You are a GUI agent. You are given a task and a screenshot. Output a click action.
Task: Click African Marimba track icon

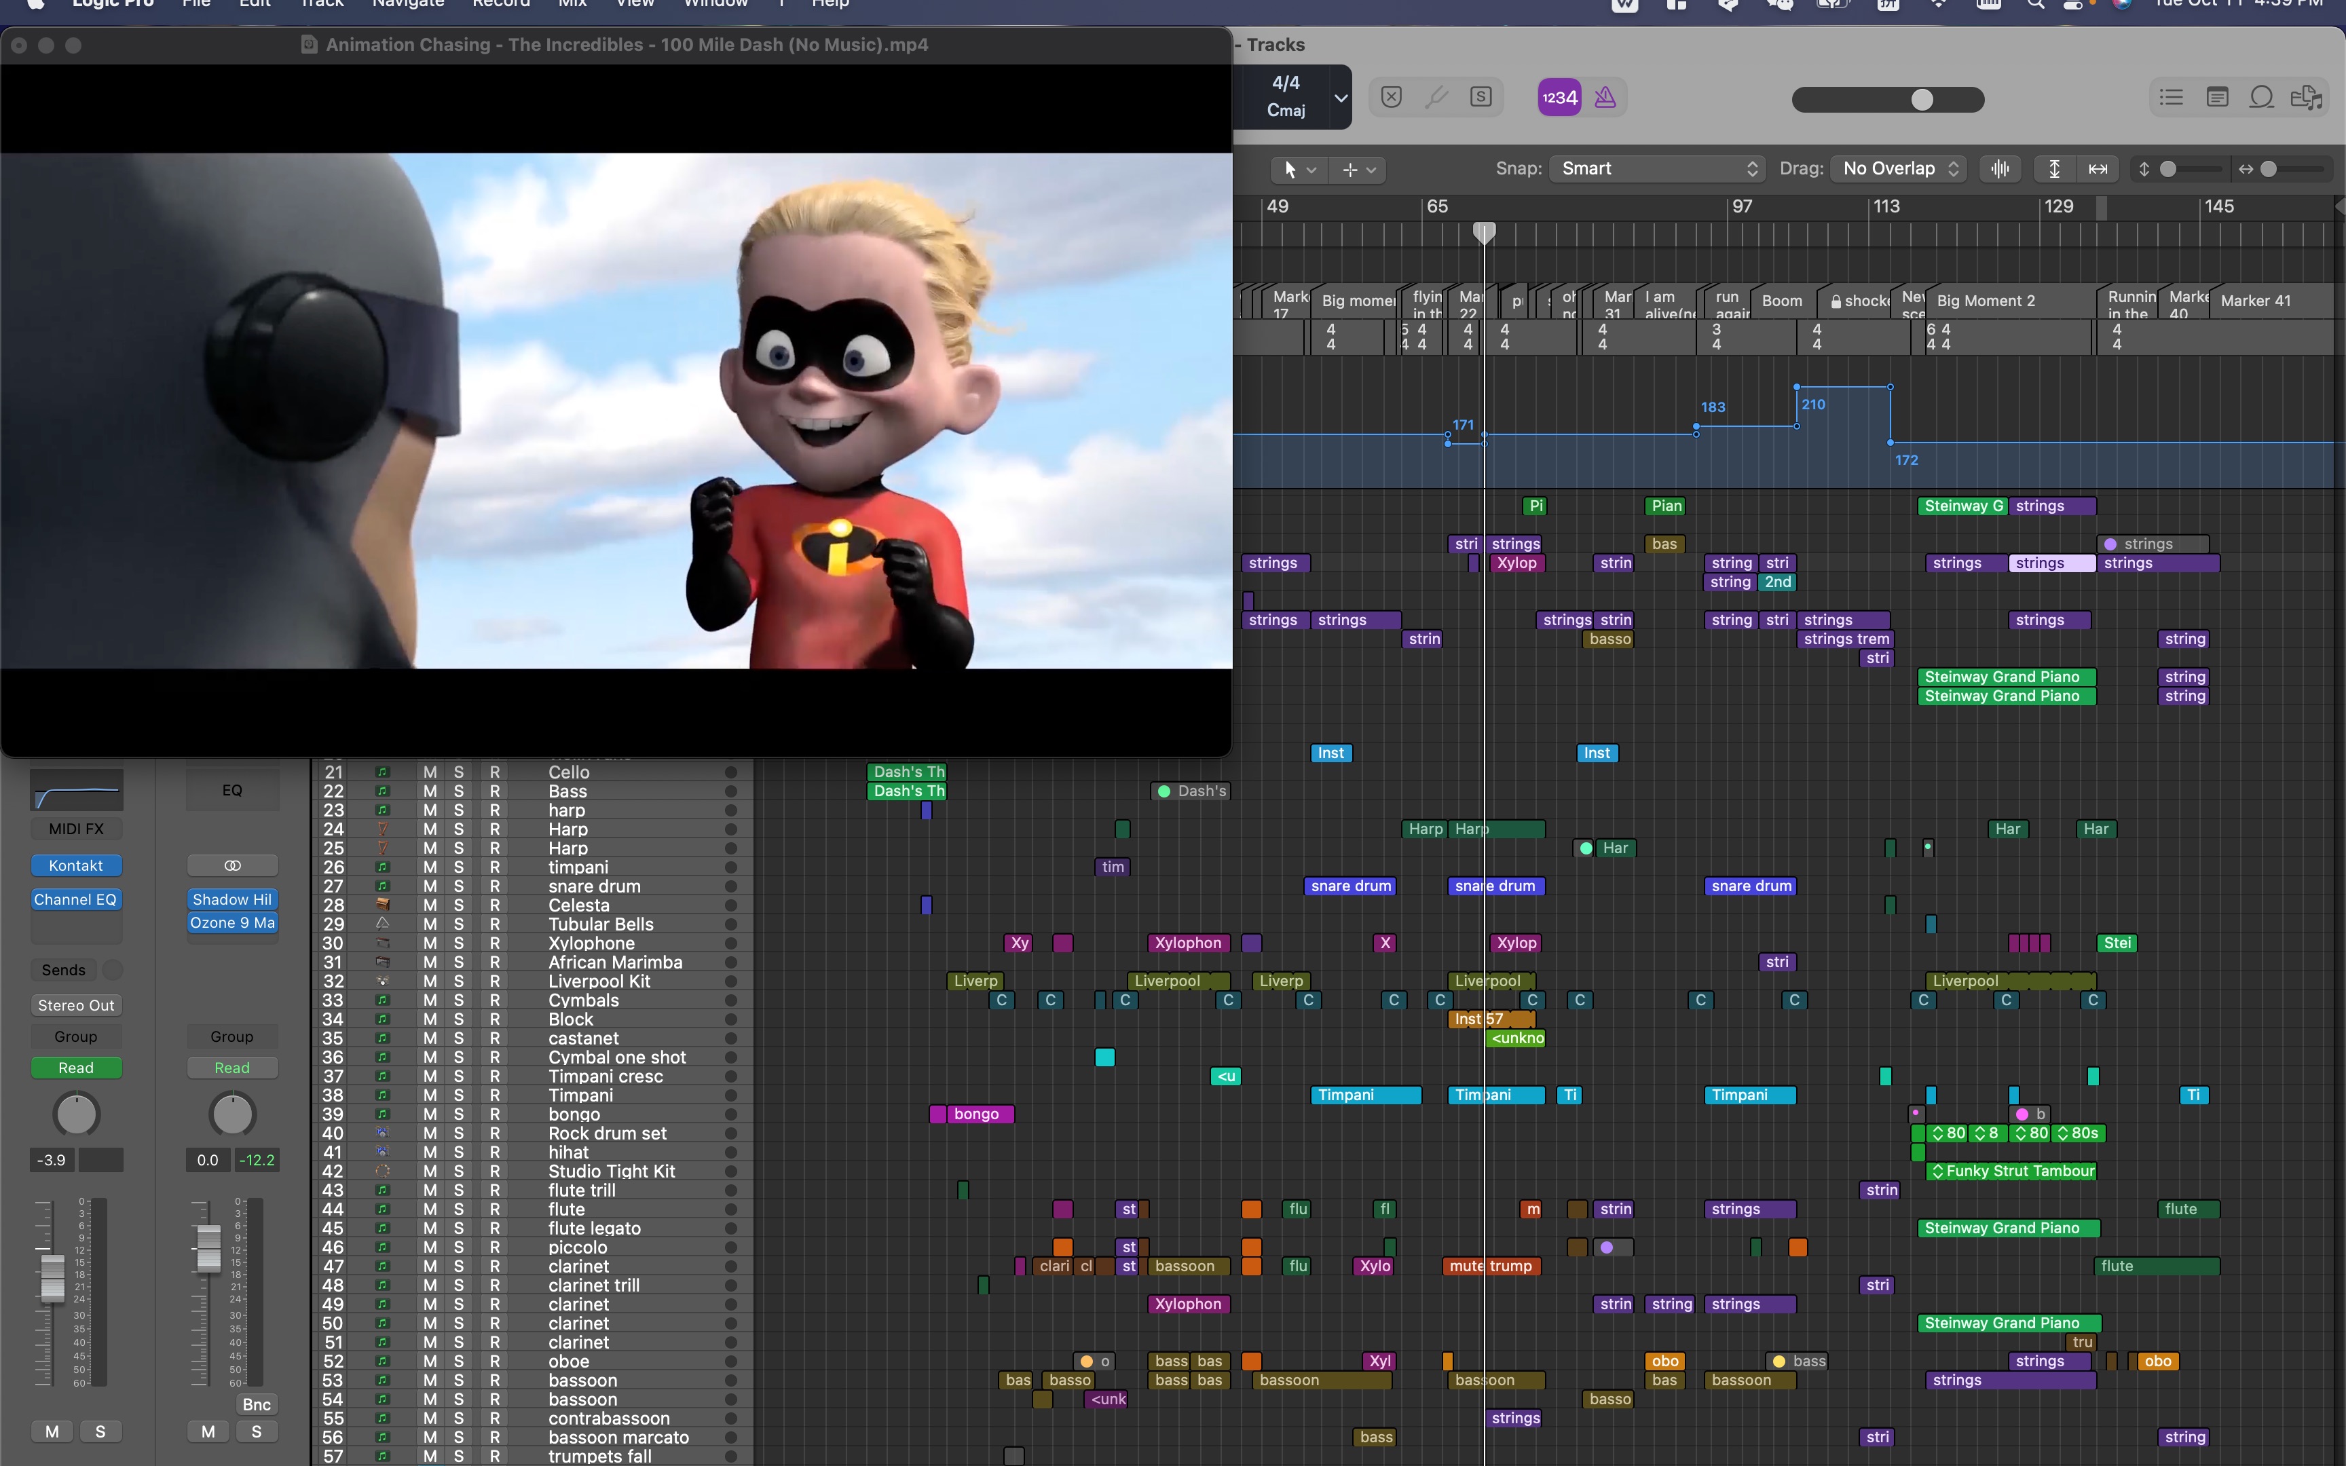pos(383,962)
